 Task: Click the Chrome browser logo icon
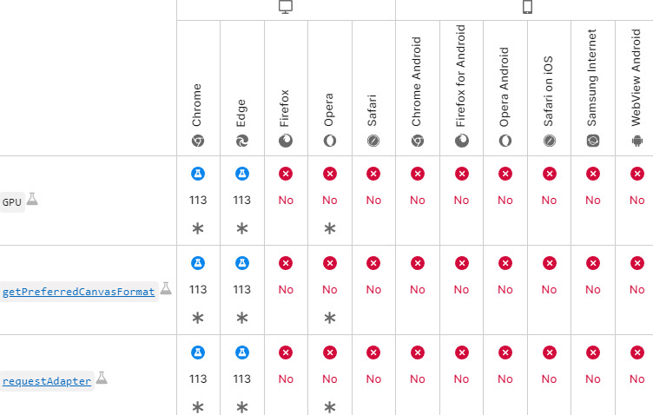(x=198, y=141)
